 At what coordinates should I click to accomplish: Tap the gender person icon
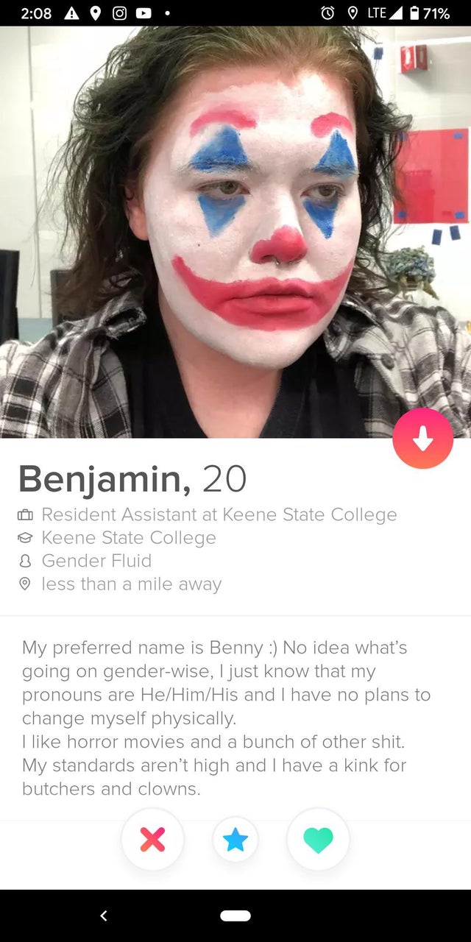[26, 561]
